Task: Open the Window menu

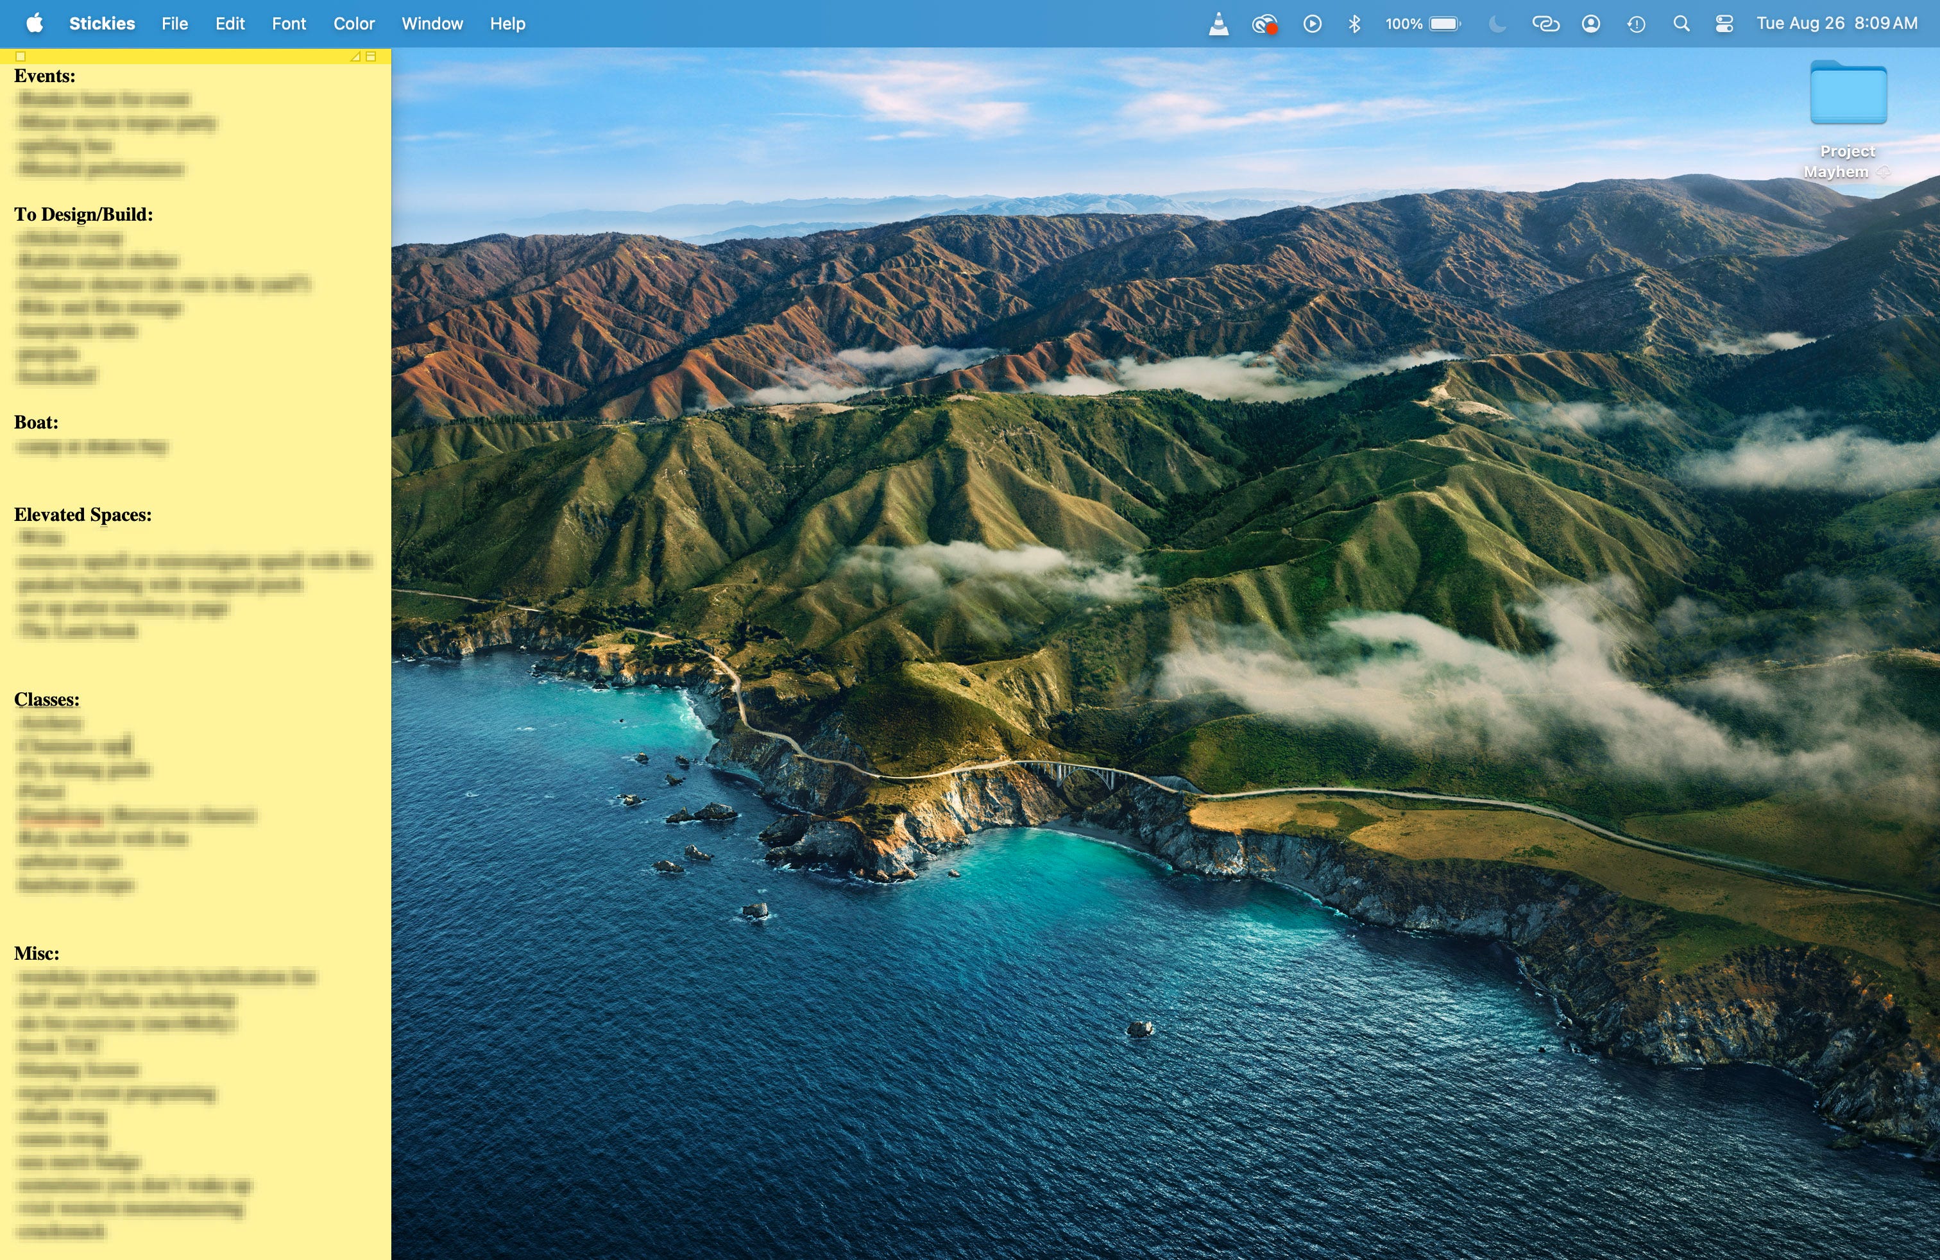Action: (x=432, y=24)
